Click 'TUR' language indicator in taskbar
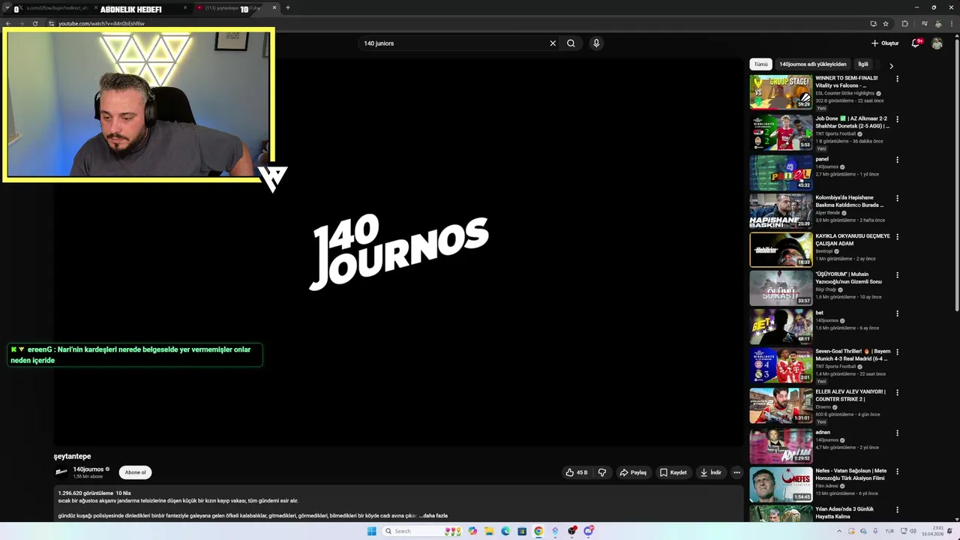The width and height of the screenshot is (960, 540). (889, 531)
